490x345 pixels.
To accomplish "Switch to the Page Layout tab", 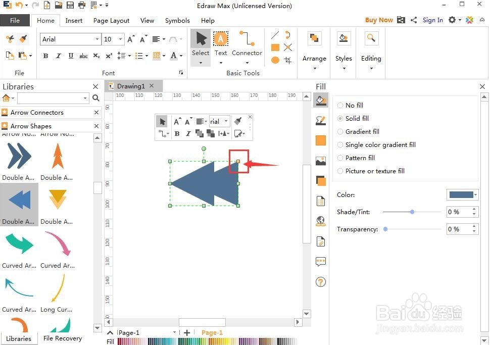I will (x=111, y=20).
